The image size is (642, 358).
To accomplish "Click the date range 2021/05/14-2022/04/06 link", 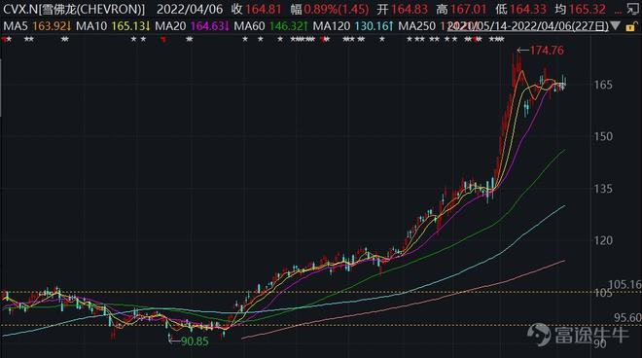I will (x=528, y=26).
